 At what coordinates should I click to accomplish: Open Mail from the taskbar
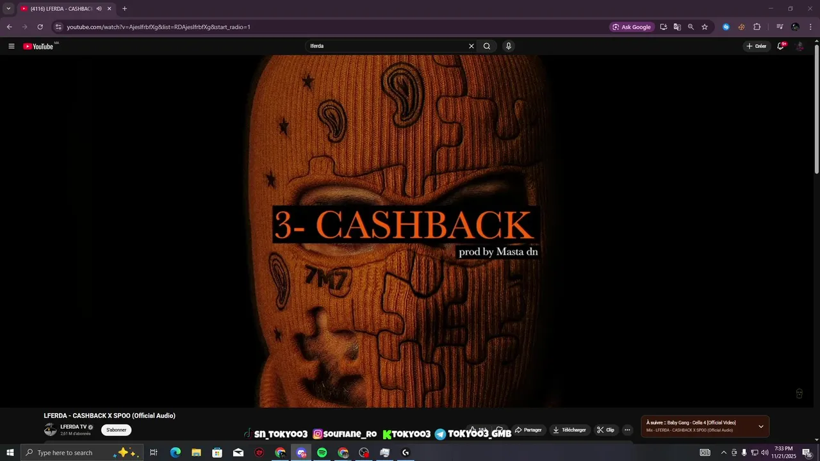238,453
